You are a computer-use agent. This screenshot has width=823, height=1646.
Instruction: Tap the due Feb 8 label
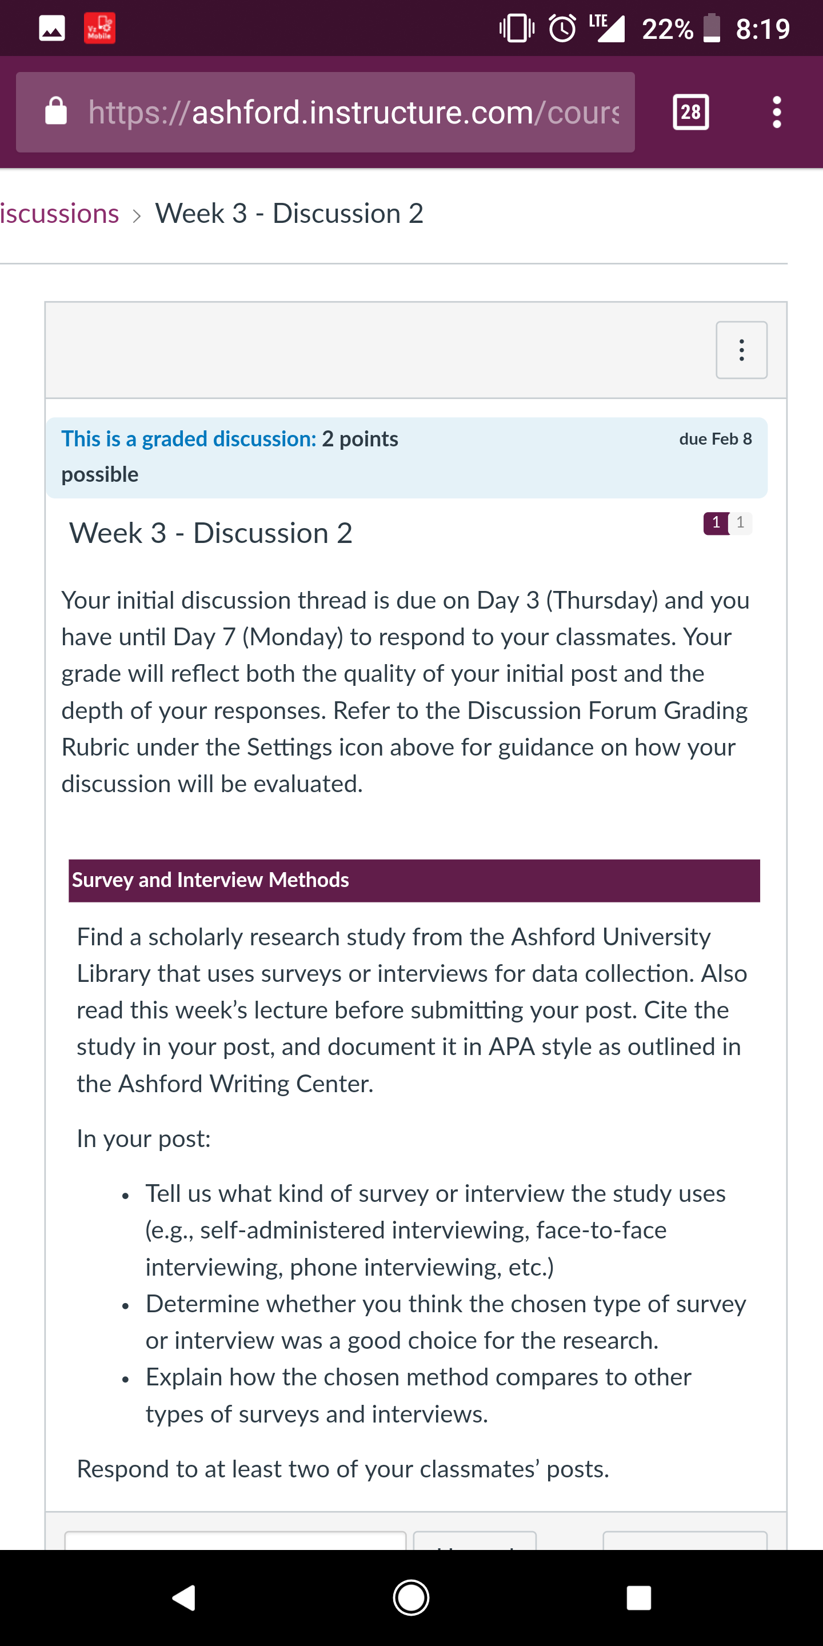point(715,439)
